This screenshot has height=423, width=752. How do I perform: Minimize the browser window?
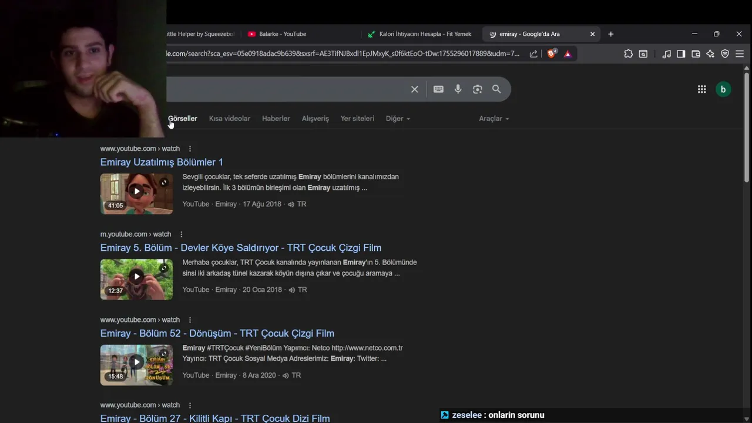tap(694, 34)
